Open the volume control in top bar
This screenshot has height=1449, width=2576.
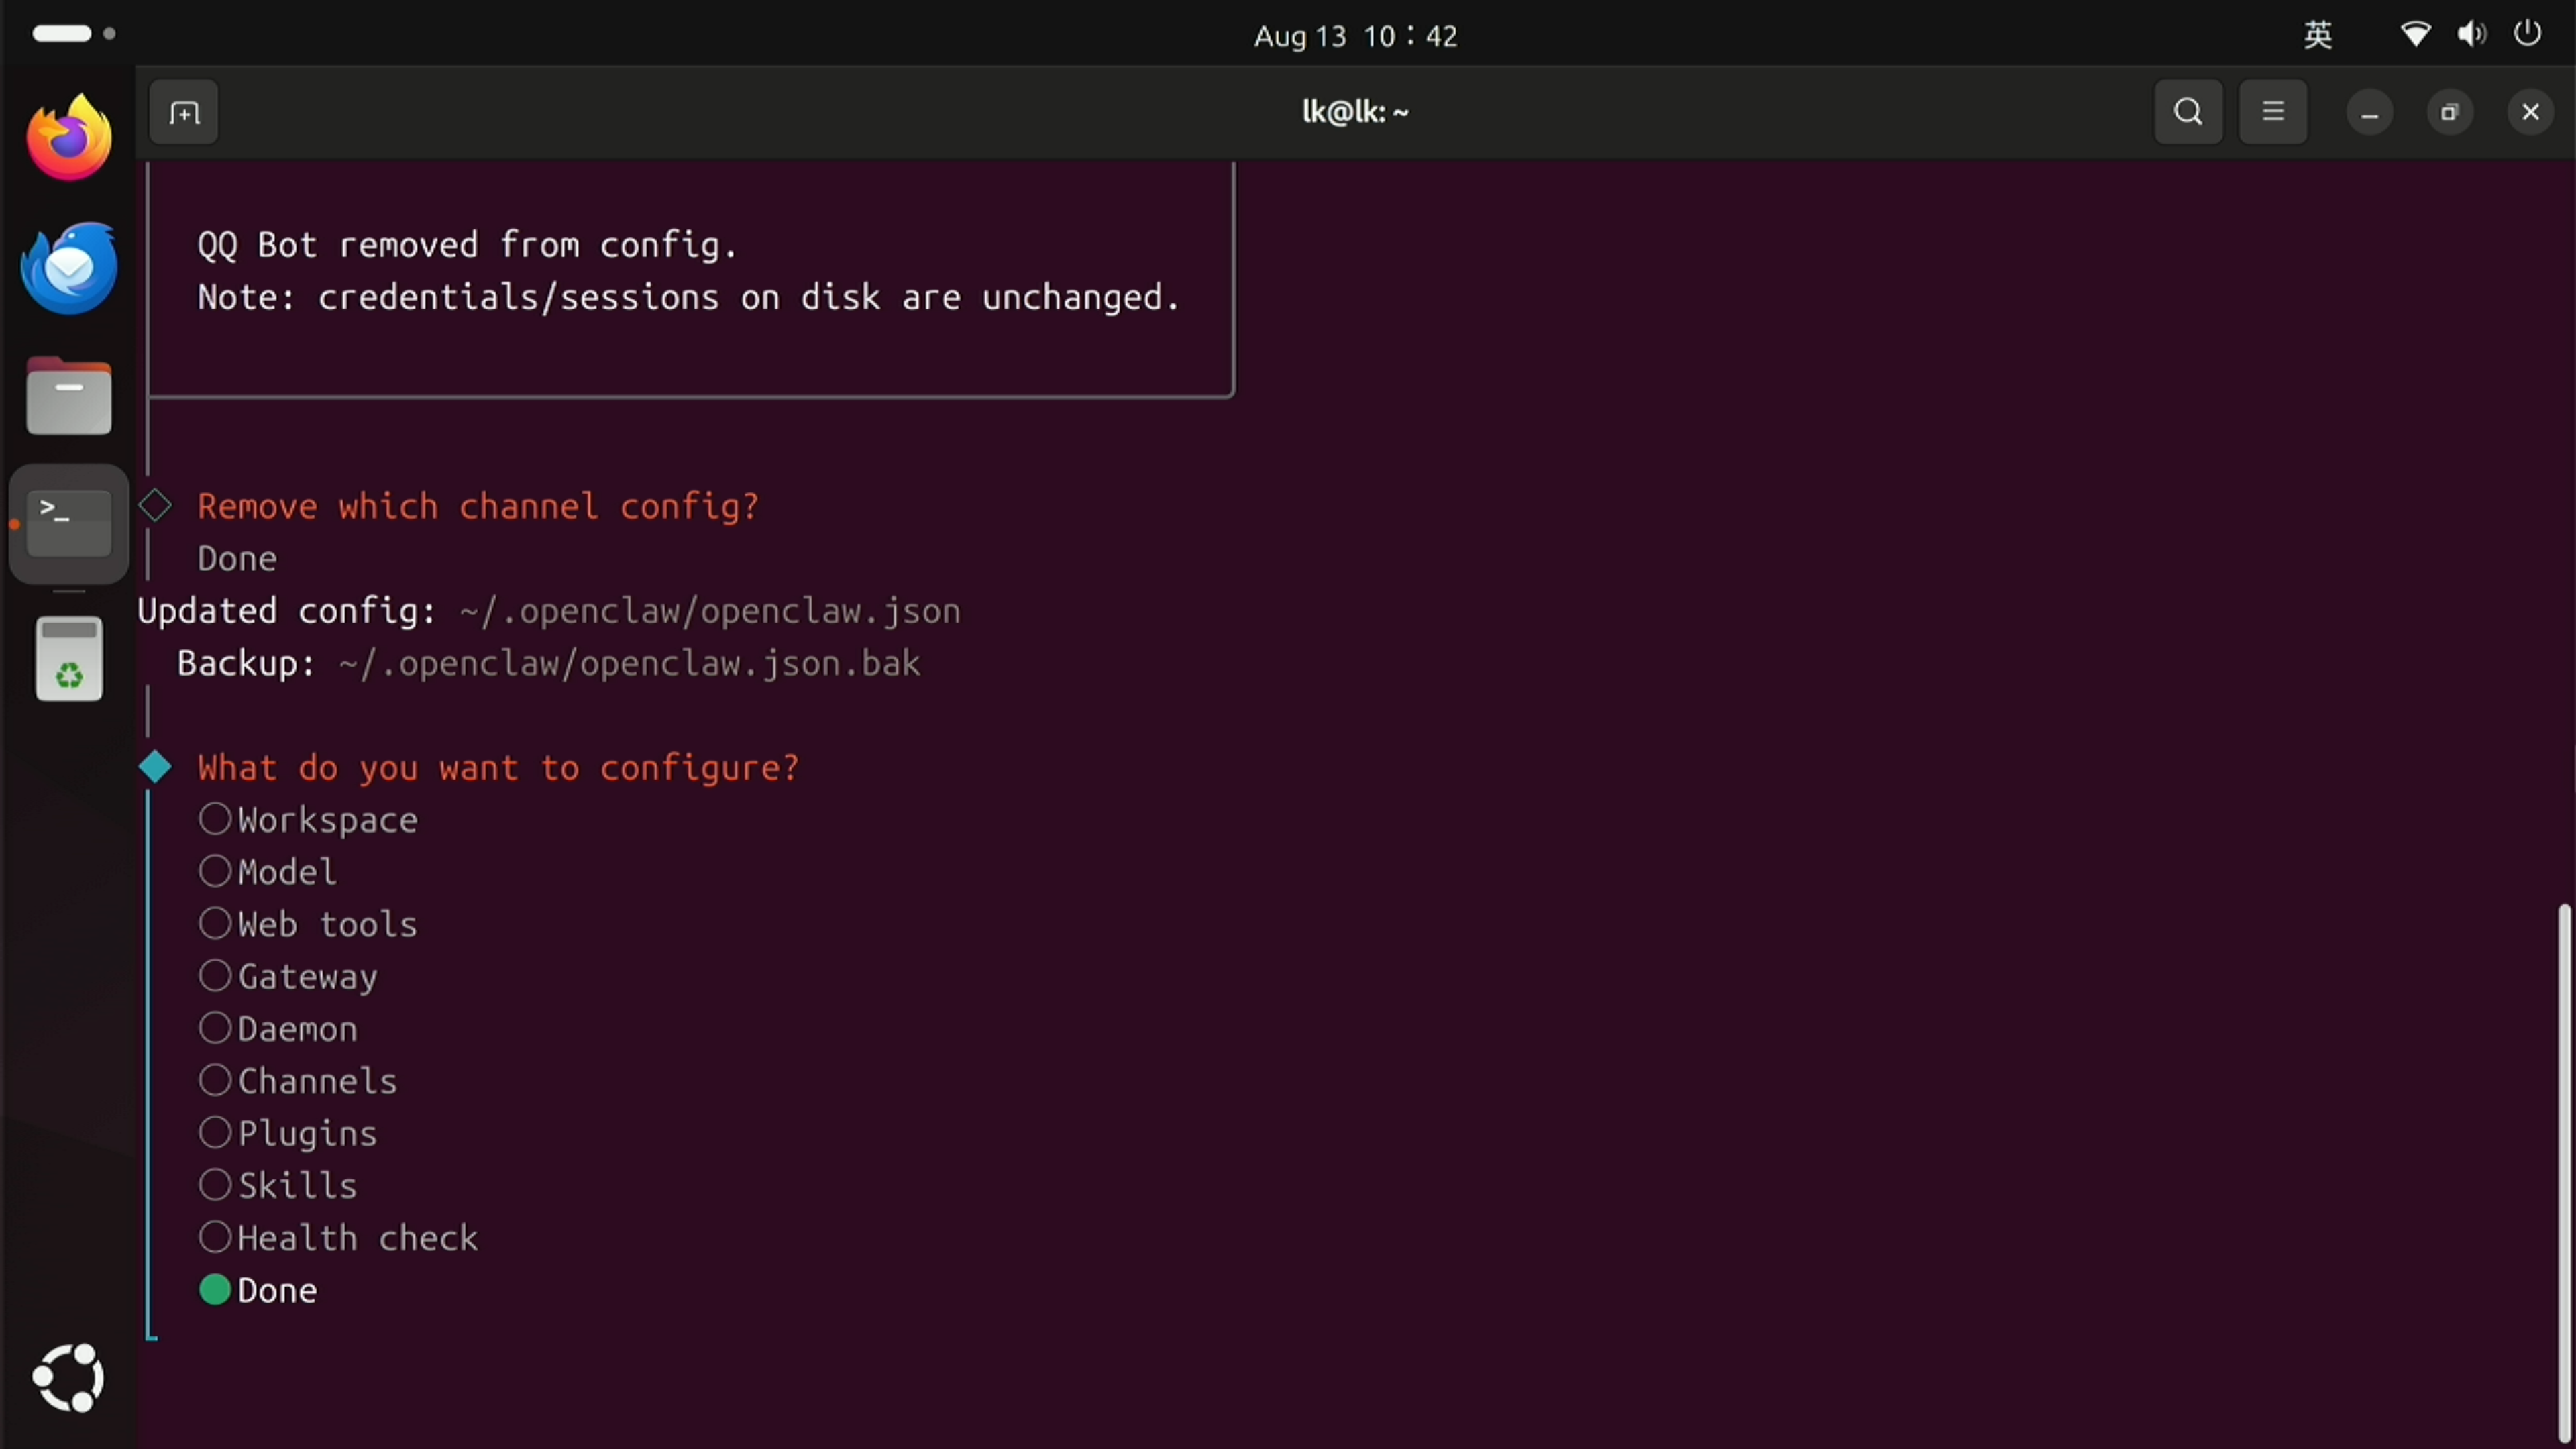[2472, 34]
